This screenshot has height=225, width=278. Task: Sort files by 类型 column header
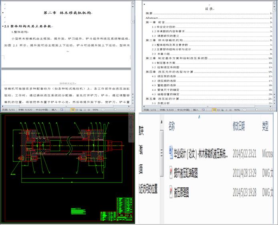coord(265,126)
